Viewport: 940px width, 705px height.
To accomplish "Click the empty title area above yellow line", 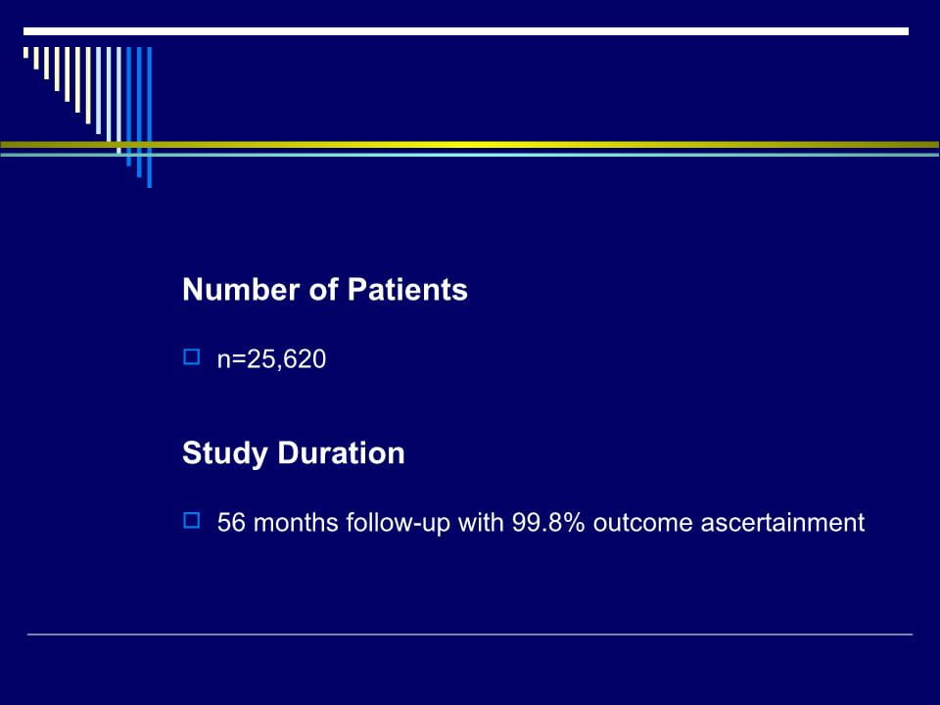I will [x=540, y=90].
